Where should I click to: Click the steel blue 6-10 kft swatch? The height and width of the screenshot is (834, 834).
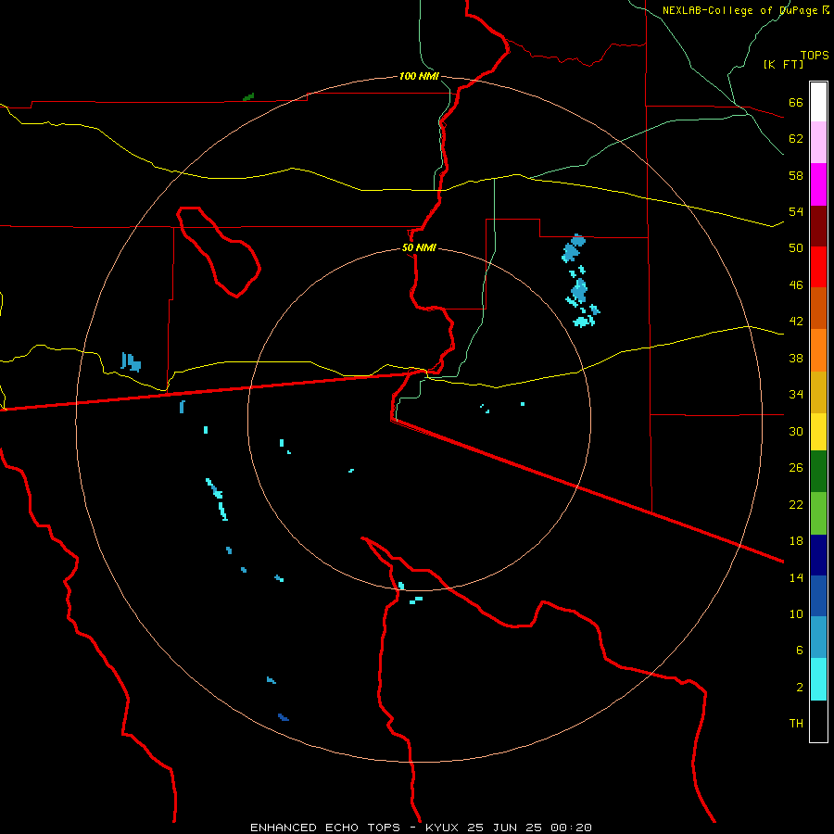coord(818,638)
